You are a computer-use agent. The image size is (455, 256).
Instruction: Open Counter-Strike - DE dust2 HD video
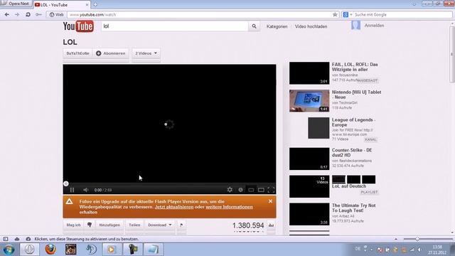coord(352,153)
